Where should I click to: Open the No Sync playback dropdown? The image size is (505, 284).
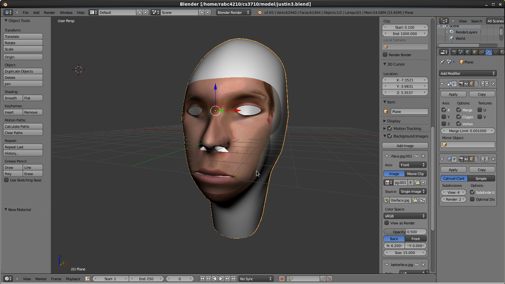[256, 279]
